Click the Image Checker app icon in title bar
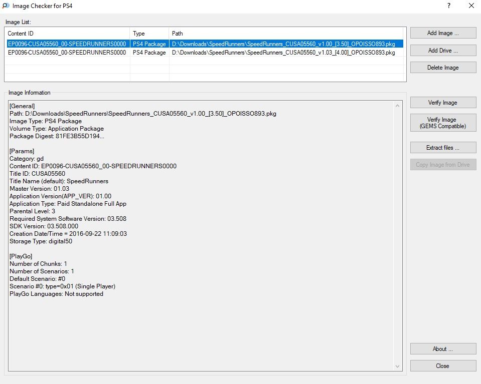Viewport: 481px width, 384px height. tap(6, 7)
